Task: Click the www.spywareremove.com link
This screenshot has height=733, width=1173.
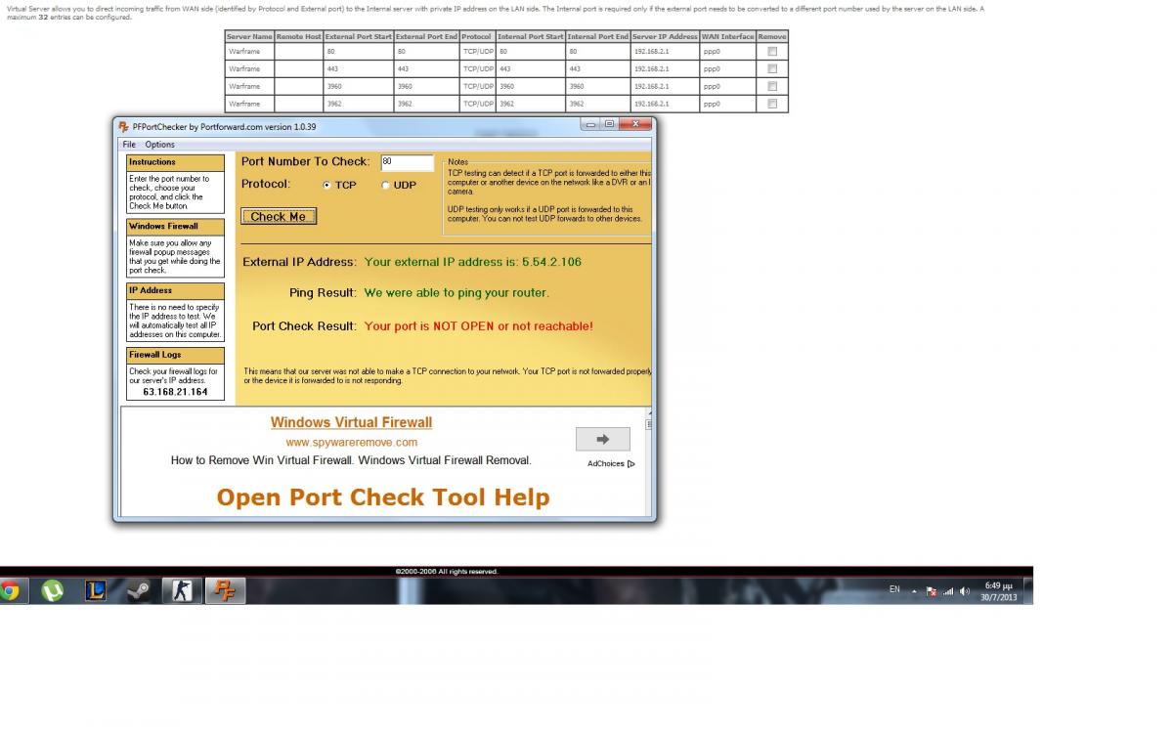Action: (x=351, y=443)
